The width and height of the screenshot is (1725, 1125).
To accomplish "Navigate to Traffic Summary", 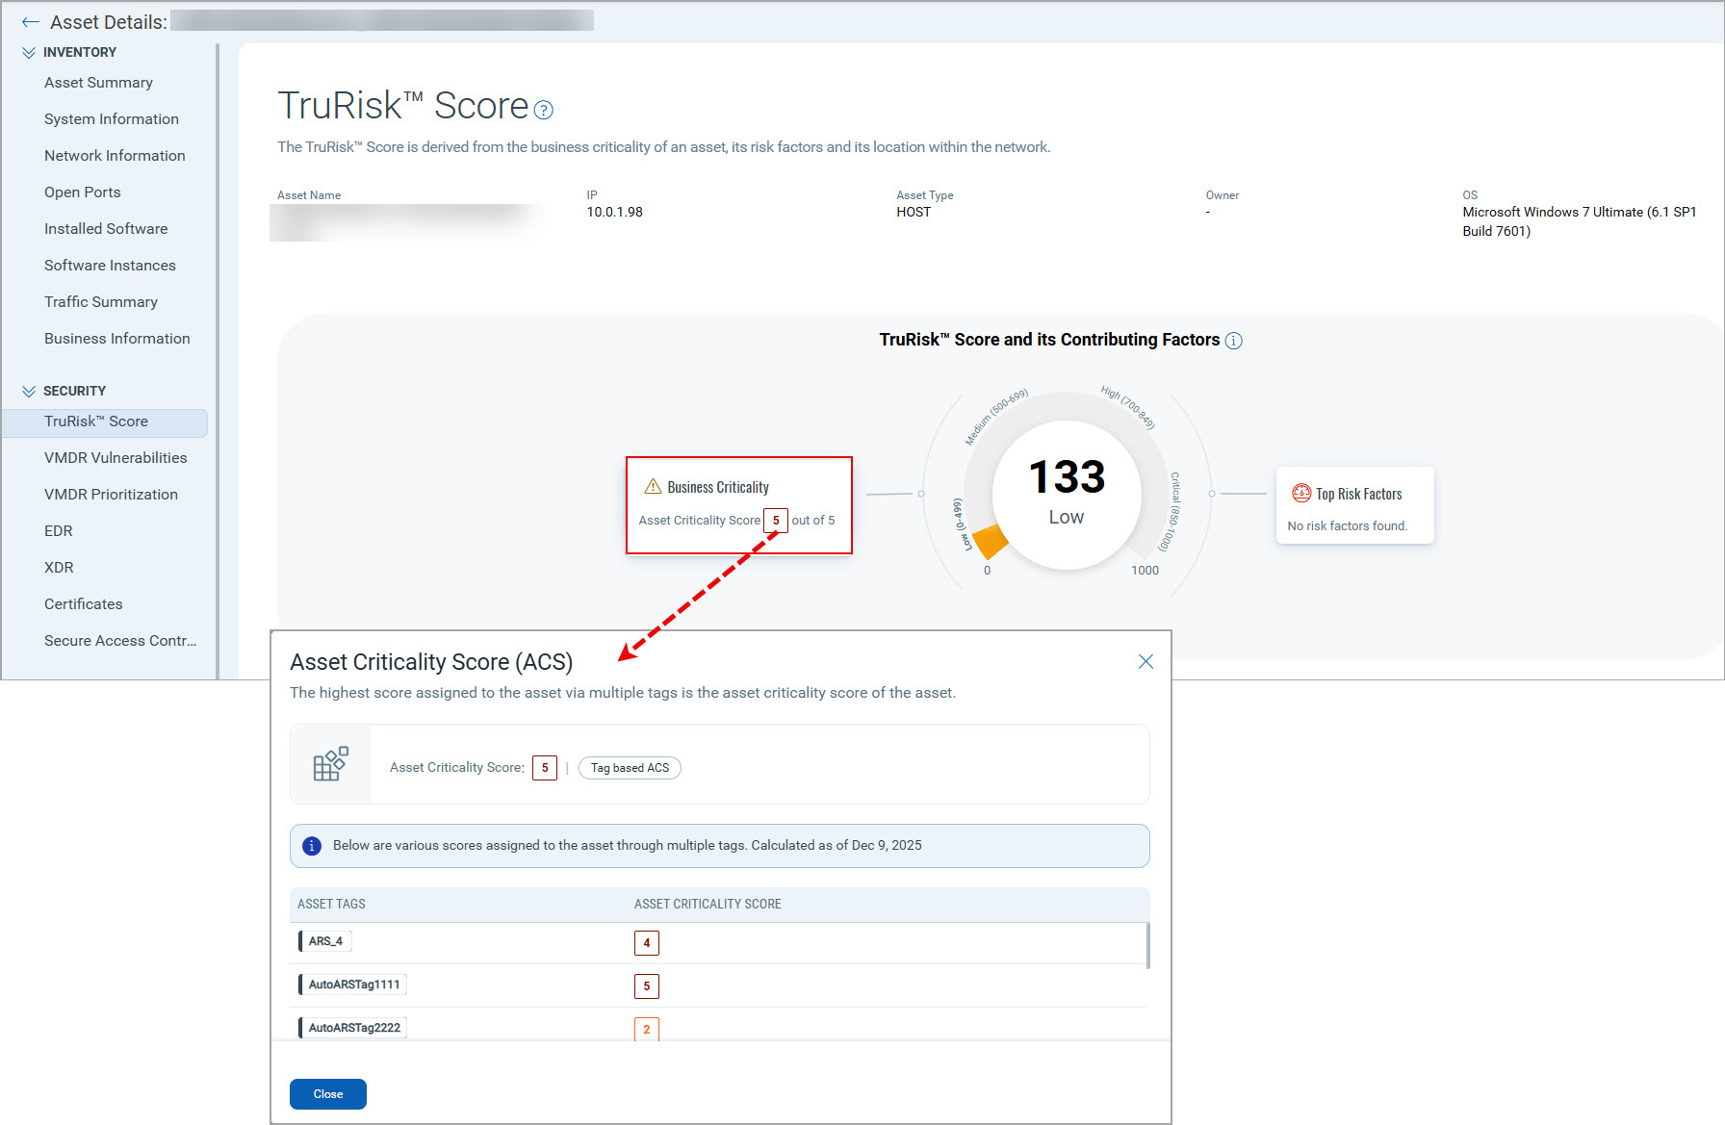I will [101, 302].
